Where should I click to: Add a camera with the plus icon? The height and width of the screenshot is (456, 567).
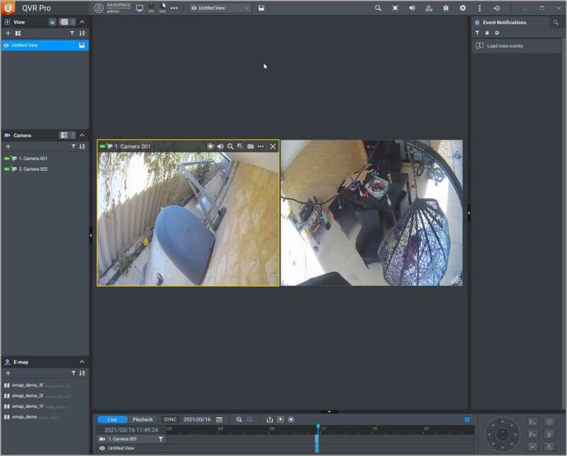[8, 147]
